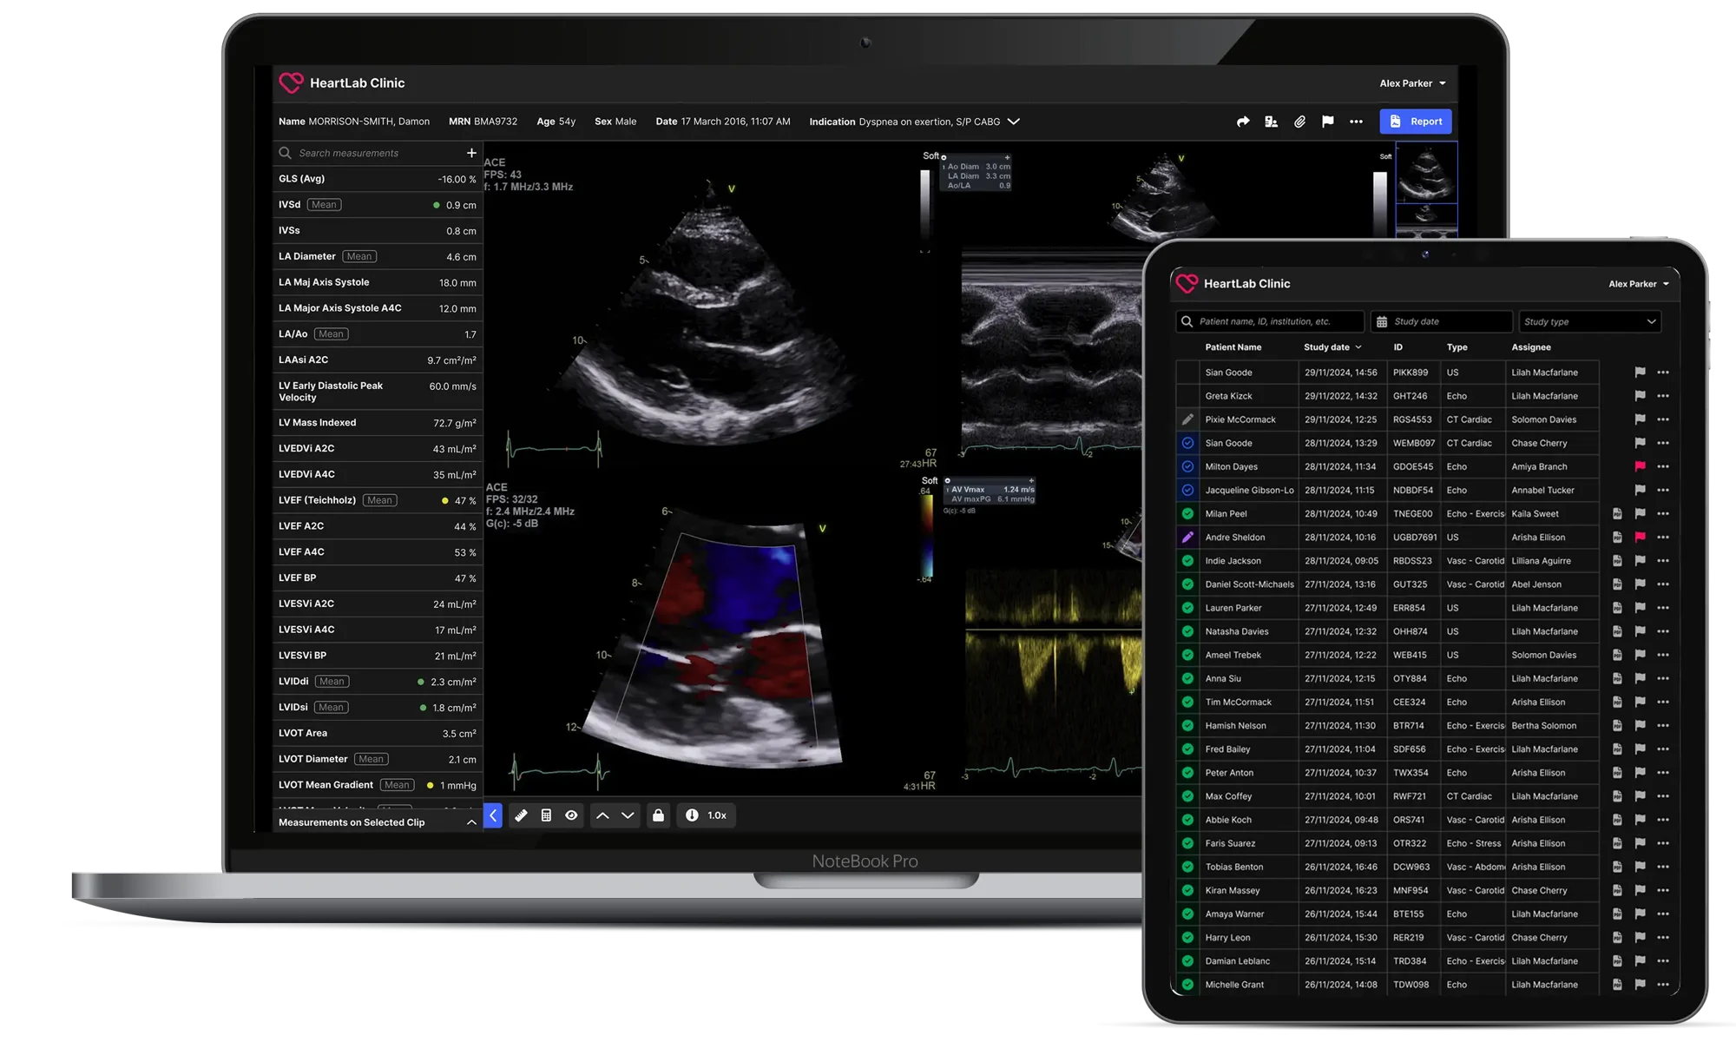Click the Assignee column header
This screenshot has height=1049, width=1736.
pos(1531,347)
